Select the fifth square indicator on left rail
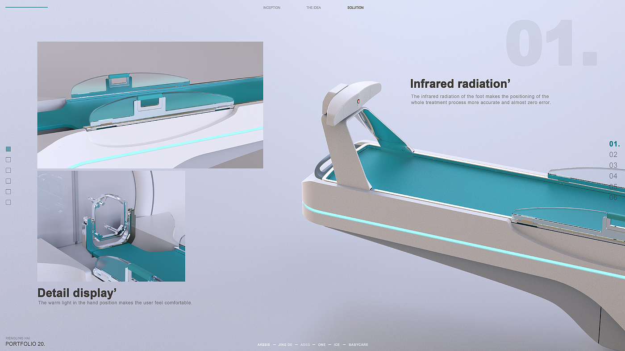625x351 pixels. (x=8, y=192)
